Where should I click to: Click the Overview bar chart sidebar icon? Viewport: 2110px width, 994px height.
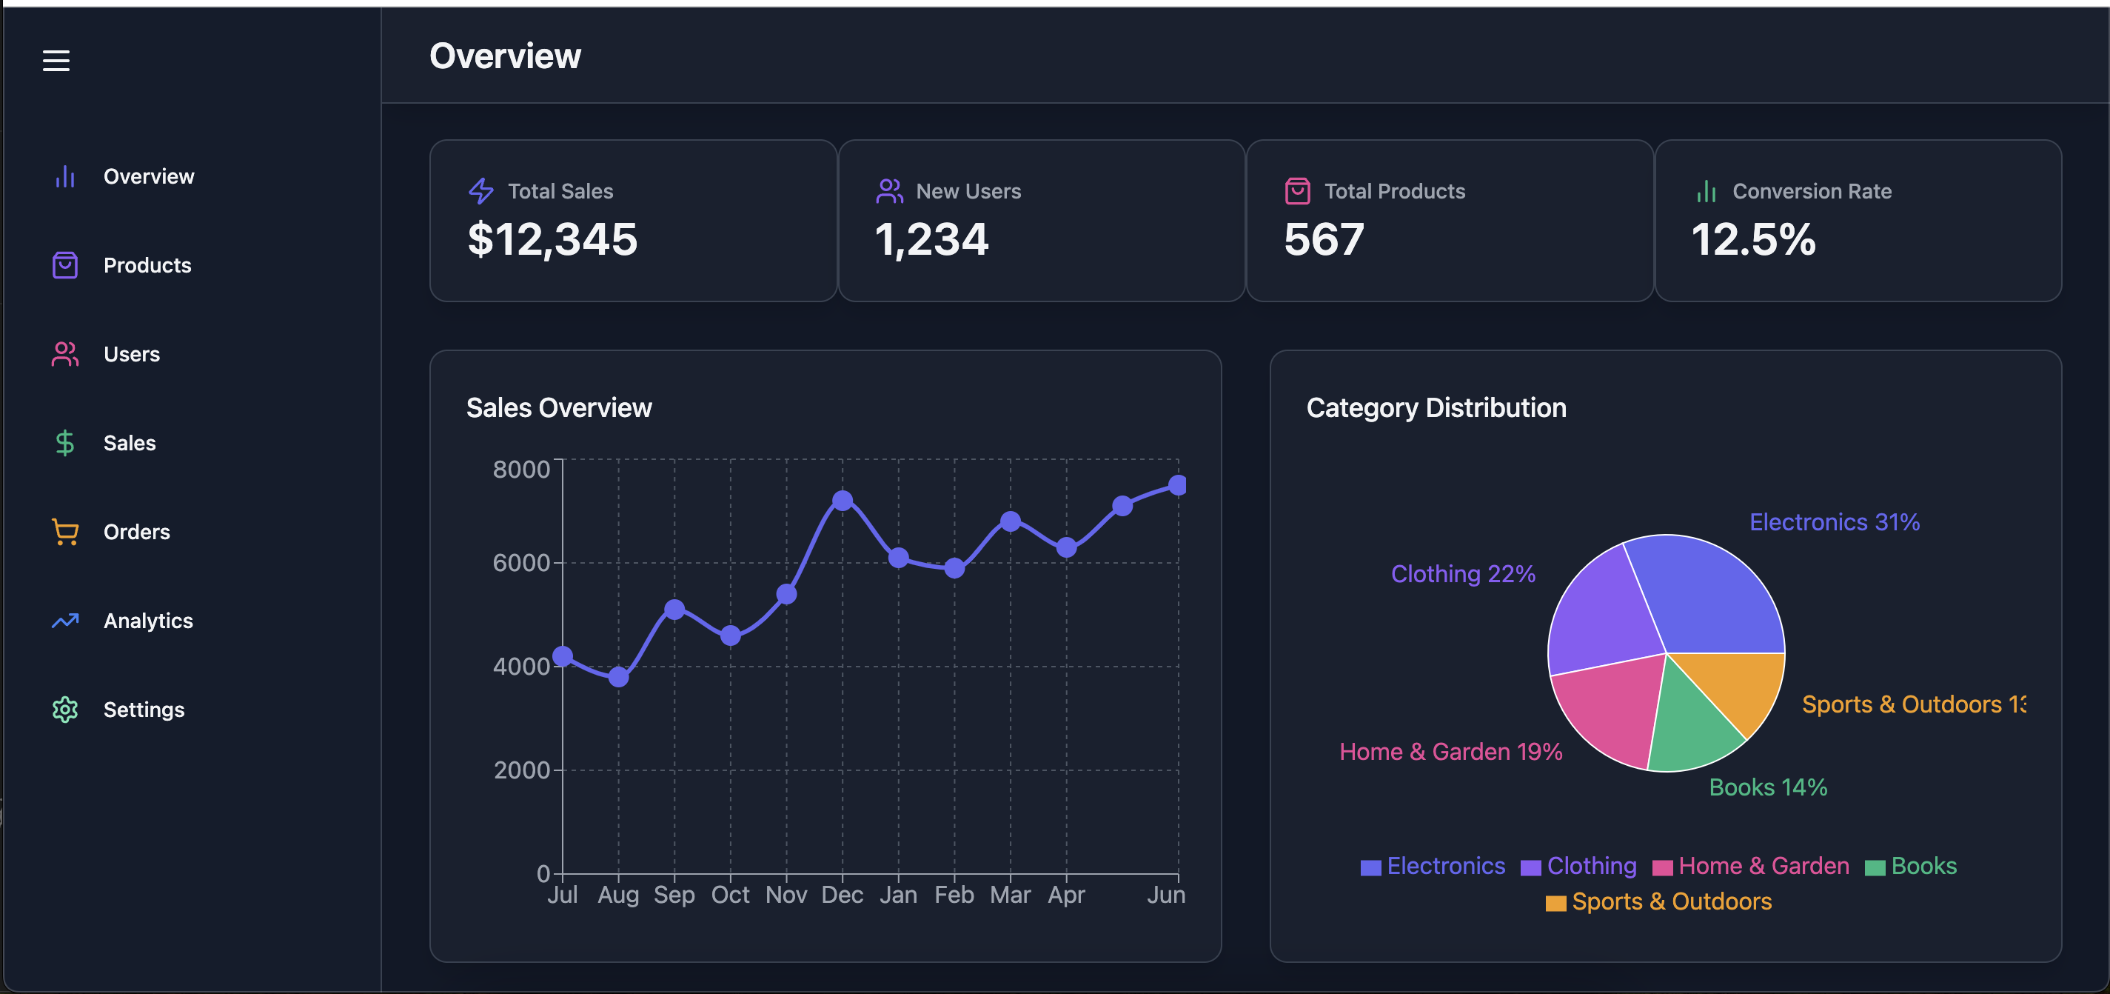click(x=64, y=176)
